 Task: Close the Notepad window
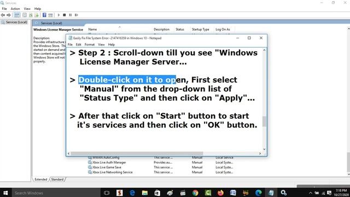pyautogui.click(x=261, y=38)
